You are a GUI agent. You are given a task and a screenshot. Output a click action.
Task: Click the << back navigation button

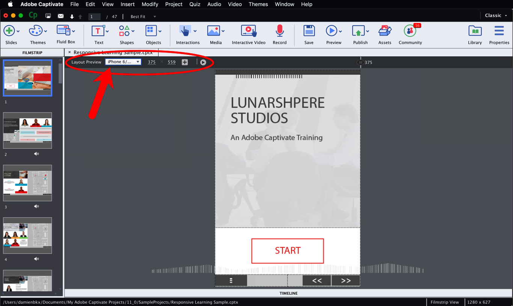[x=317, y=280]
